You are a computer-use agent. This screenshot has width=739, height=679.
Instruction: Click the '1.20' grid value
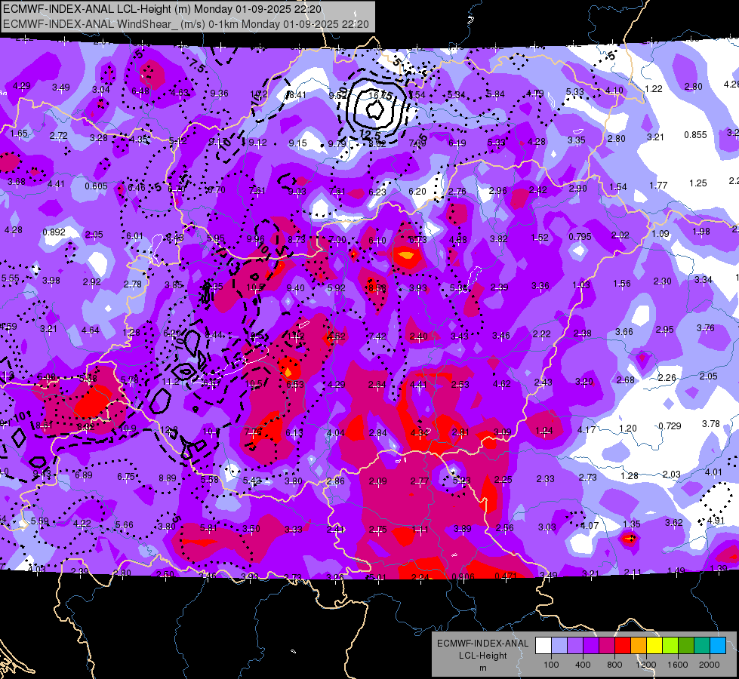coord(628,429)
